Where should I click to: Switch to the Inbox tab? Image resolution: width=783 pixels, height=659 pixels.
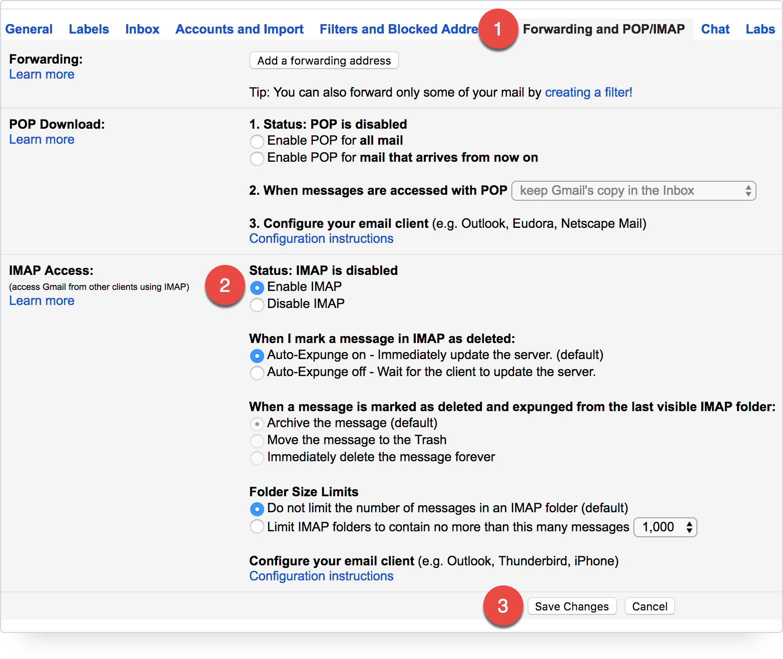coord(142,29)
